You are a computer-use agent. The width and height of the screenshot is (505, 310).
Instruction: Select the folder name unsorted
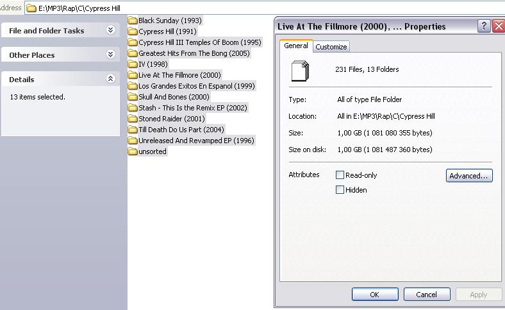[153, 151]
